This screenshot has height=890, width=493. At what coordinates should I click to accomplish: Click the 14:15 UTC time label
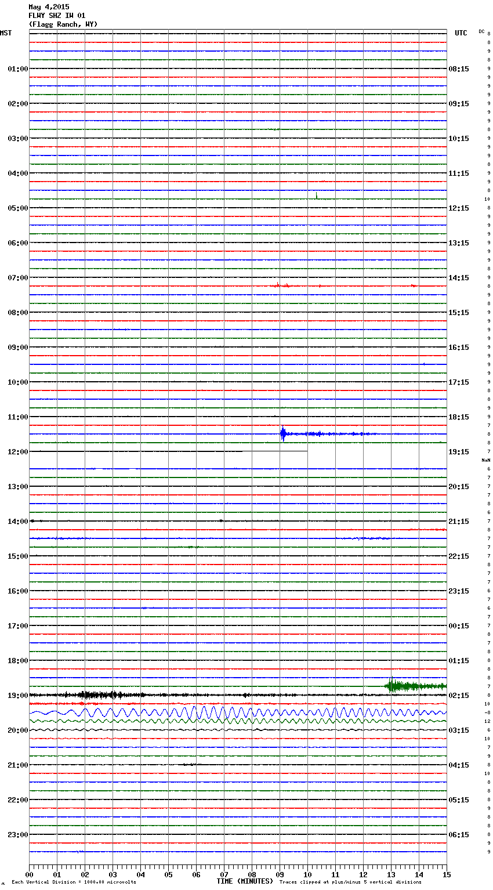459,278
